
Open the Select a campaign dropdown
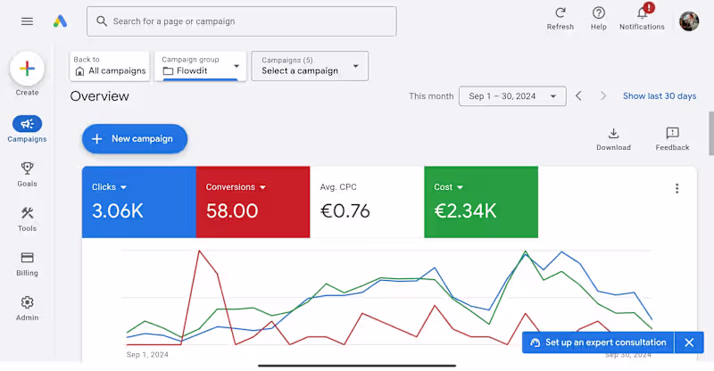coord(310,66)
